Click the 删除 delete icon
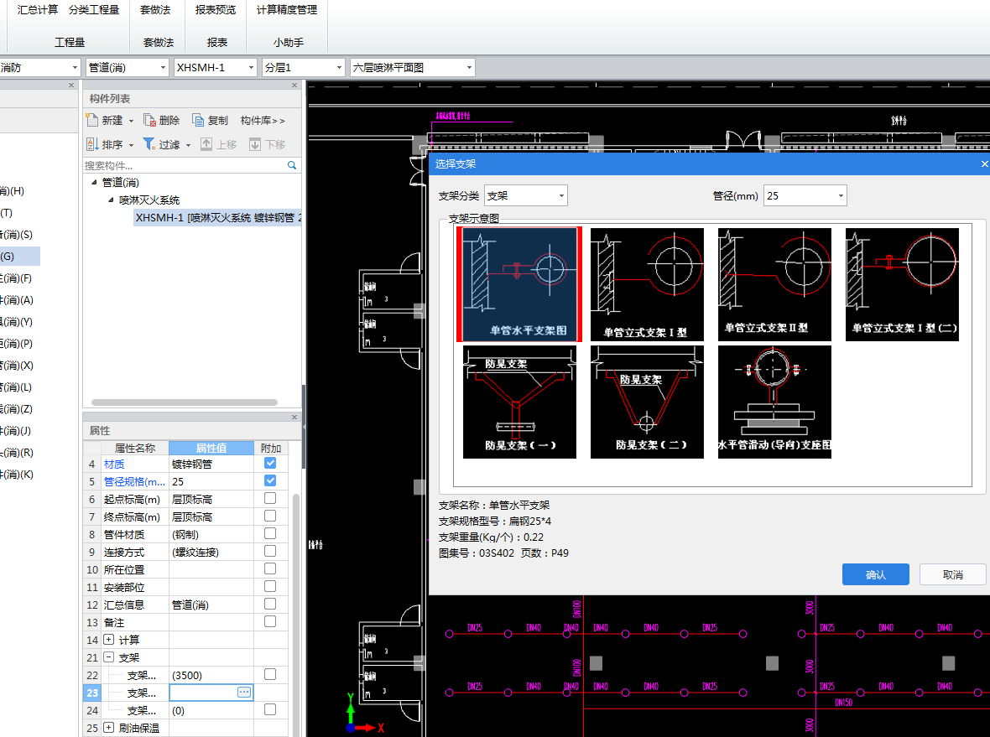990x737 pixels. tap(149, 120)
